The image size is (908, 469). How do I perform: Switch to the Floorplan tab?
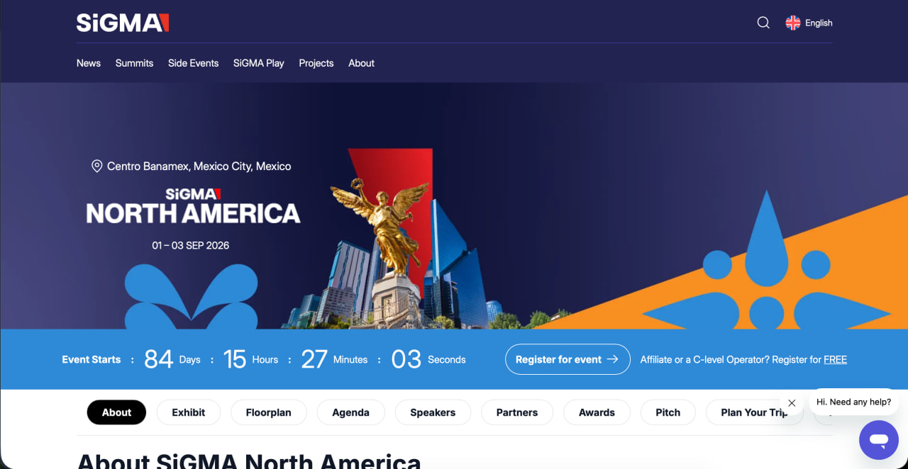coord(269,412)
